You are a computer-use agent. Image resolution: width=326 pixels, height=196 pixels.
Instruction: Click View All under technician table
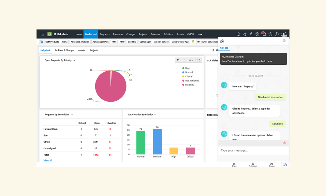click(x=48, y=160)
